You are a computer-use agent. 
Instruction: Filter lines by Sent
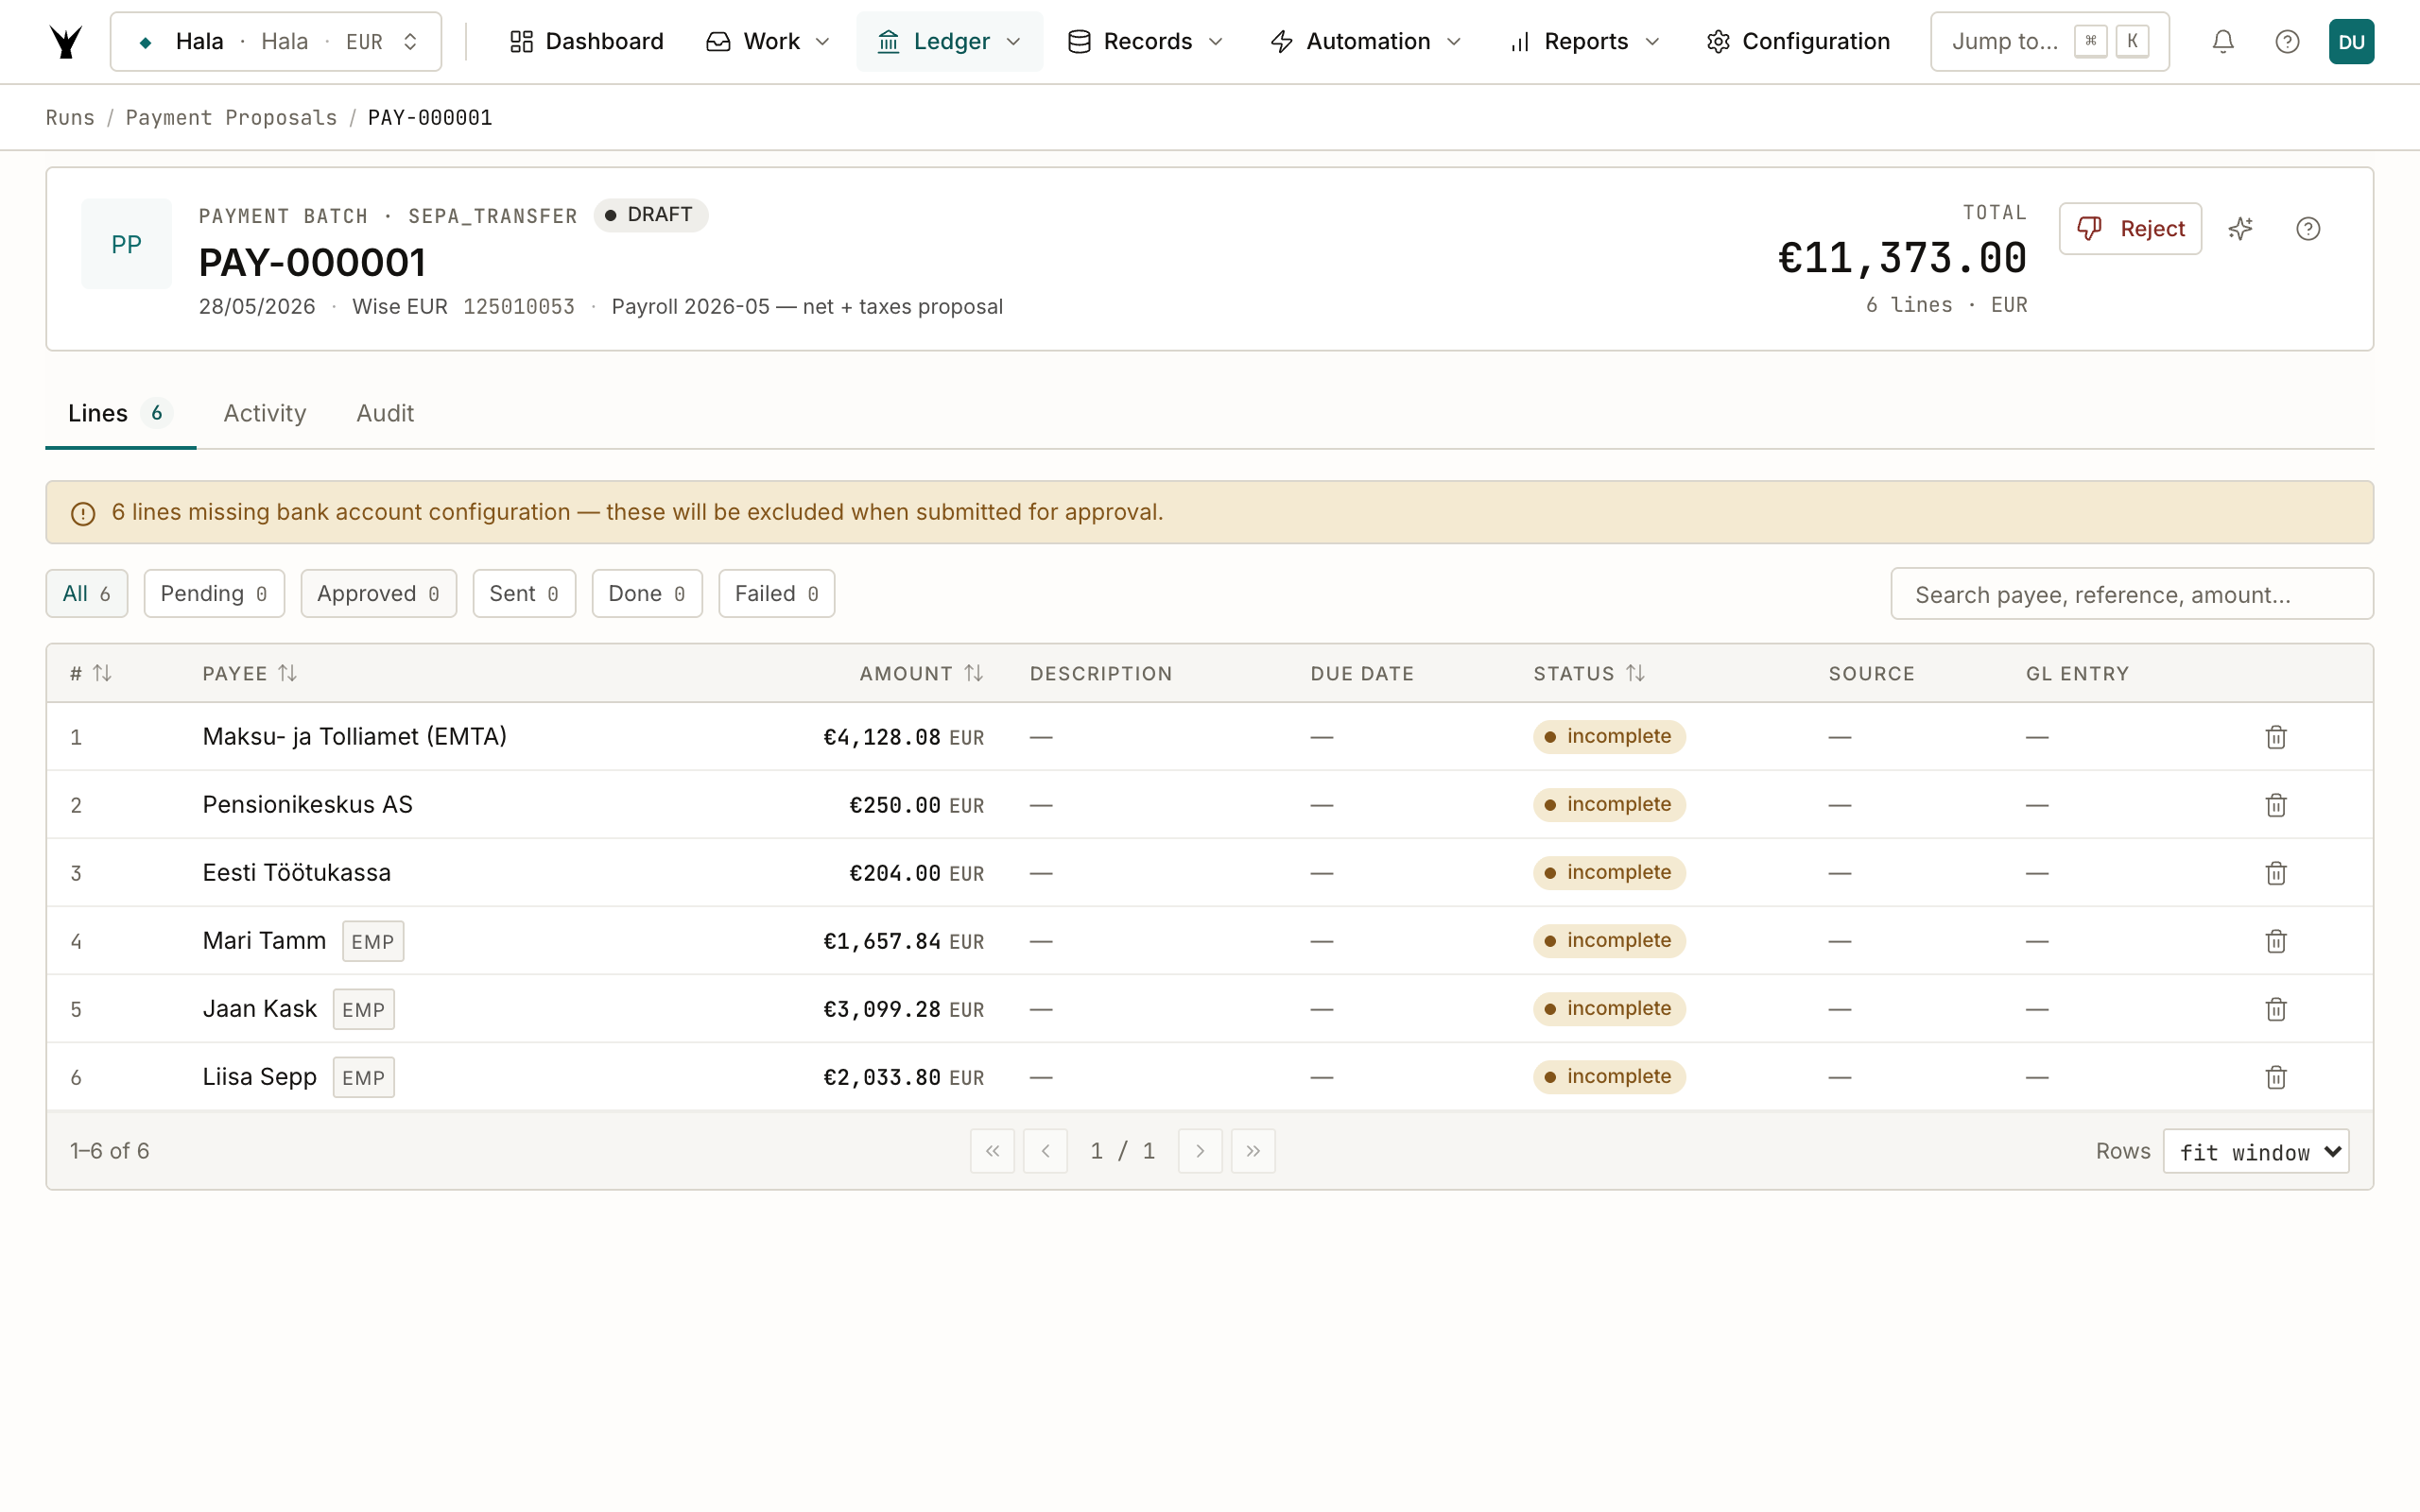[524, 594]
